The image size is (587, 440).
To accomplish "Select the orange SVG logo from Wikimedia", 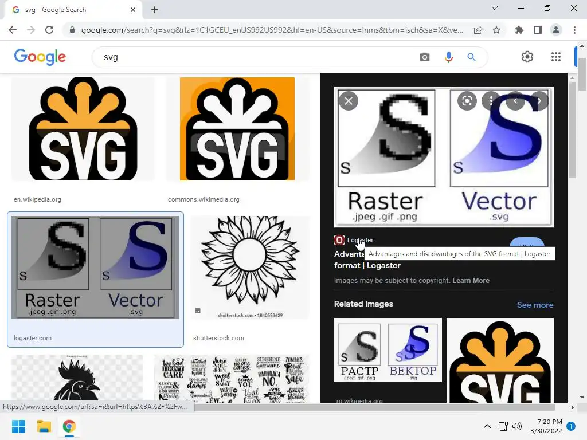I will [237, 129].
